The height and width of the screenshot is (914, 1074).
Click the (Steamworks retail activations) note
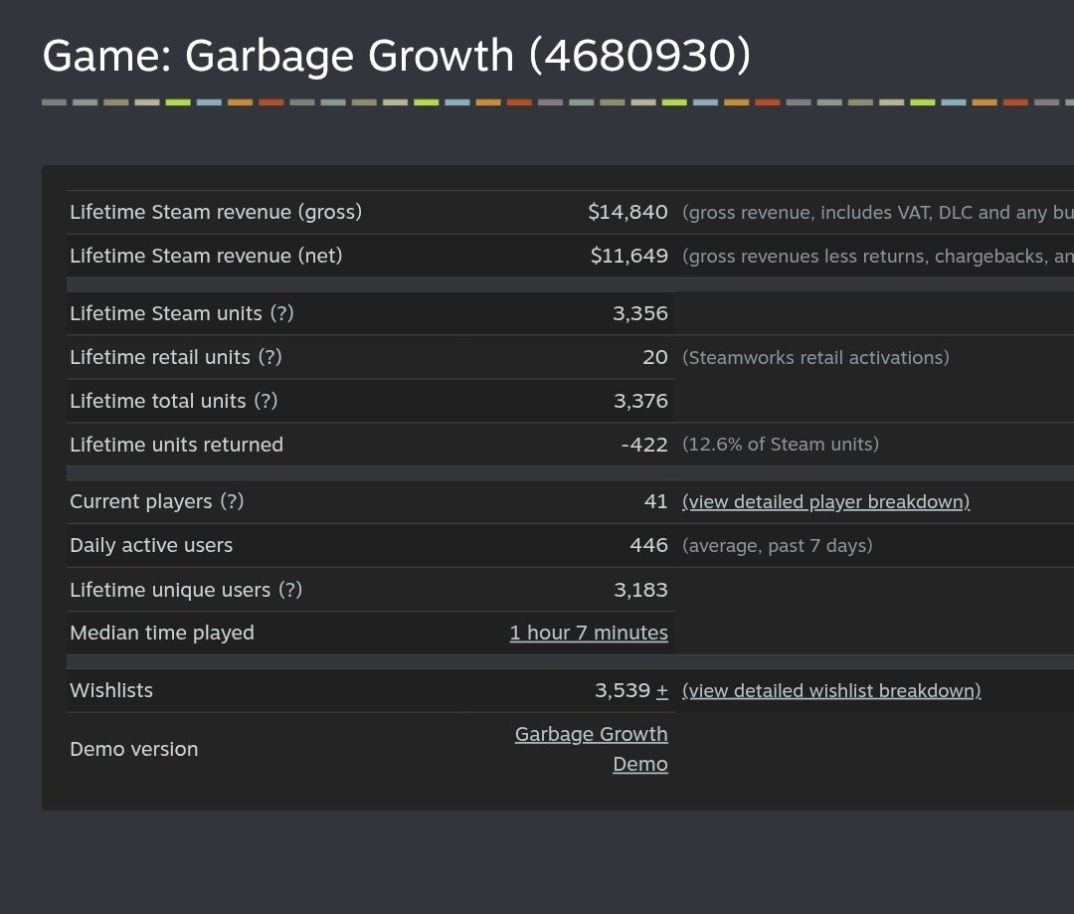pyautogui.click(x=815, y=357)
